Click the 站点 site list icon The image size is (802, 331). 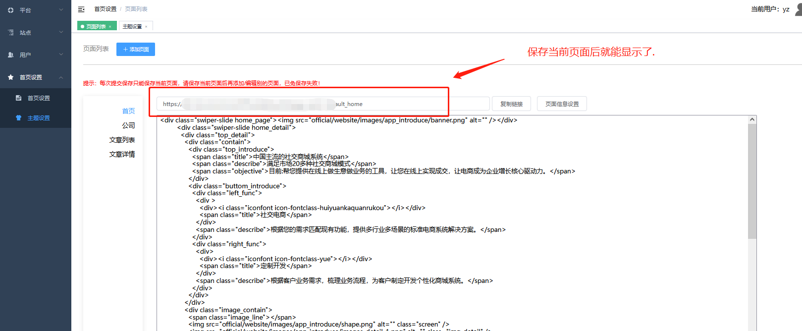click(x=11, y=32)
